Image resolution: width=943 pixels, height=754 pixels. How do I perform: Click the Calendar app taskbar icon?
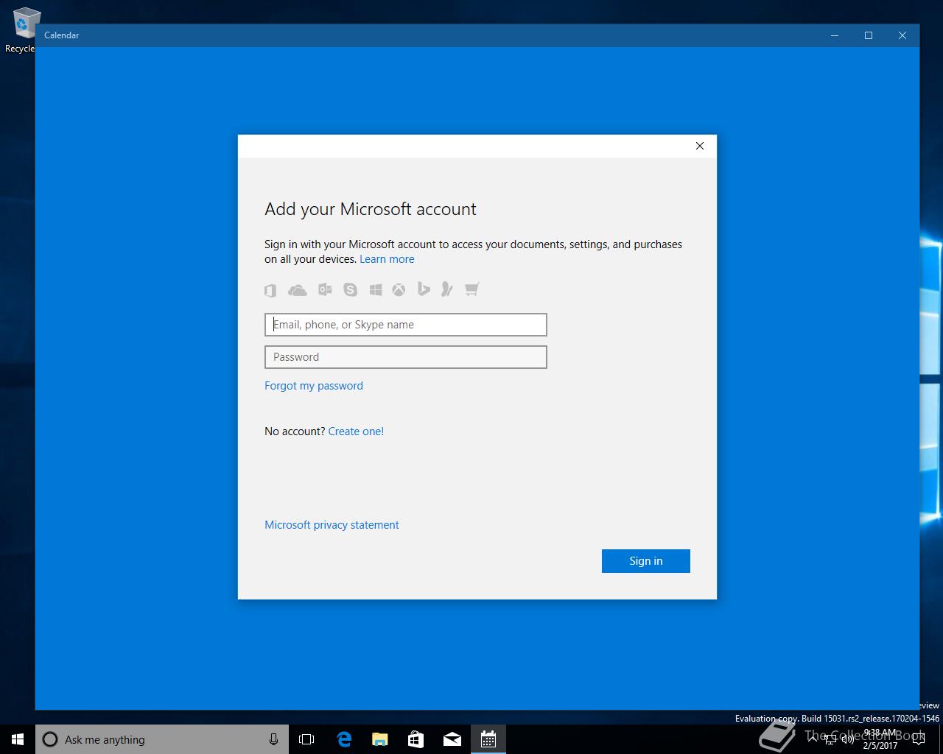[488, 739]
